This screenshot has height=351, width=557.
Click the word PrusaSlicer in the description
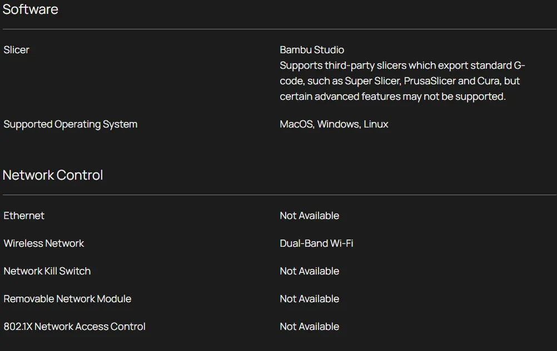430,81
